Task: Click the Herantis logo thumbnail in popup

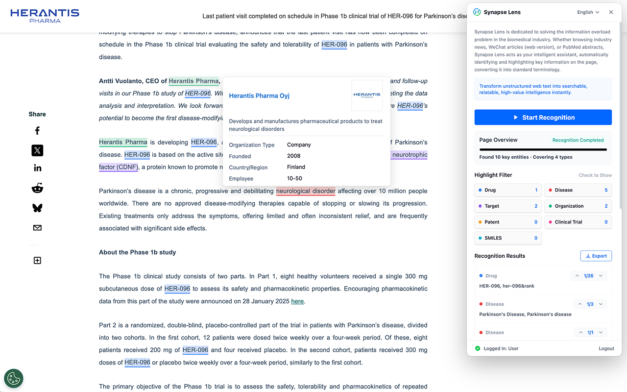Action: 367,96
